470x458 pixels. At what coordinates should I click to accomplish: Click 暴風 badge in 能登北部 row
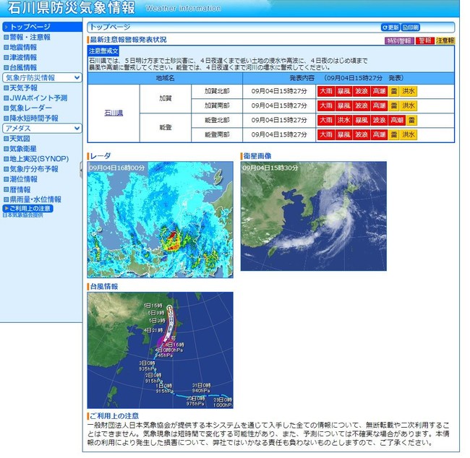[x=362, y=121]
